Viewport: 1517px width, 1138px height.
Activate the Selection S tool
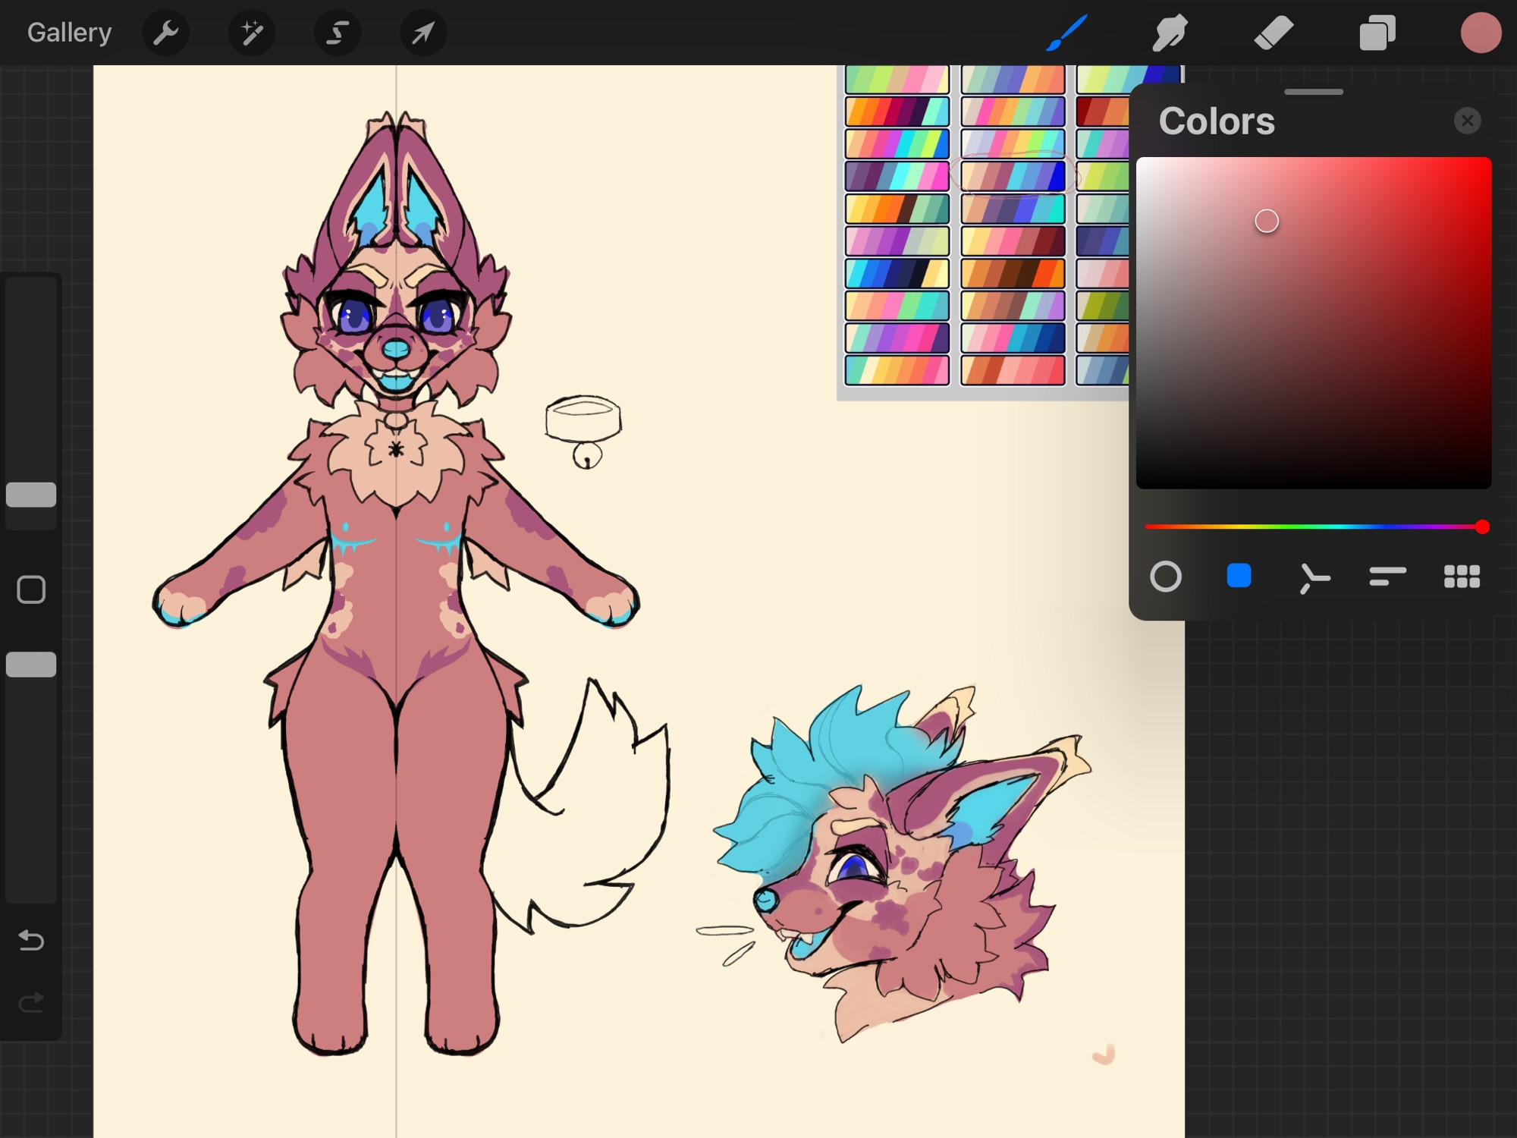338,33
